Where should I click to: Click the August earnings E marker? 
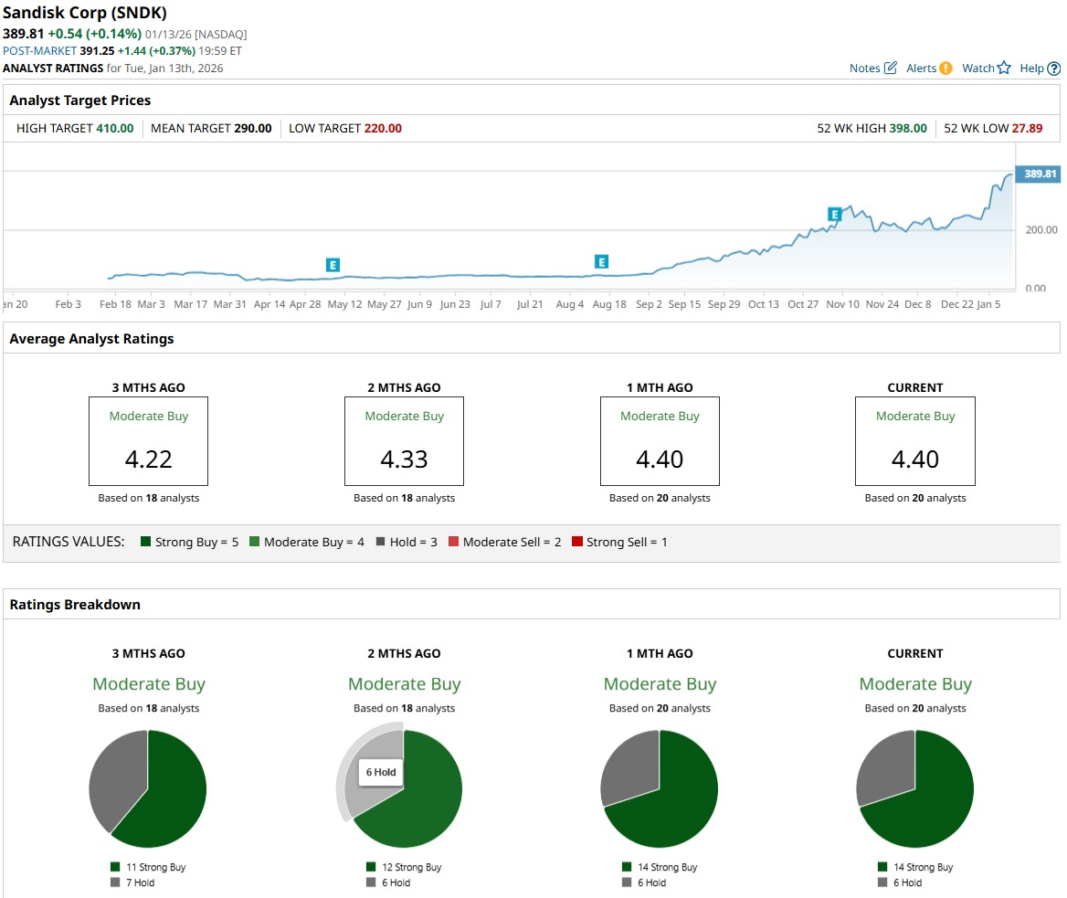[x=601, y=262]
